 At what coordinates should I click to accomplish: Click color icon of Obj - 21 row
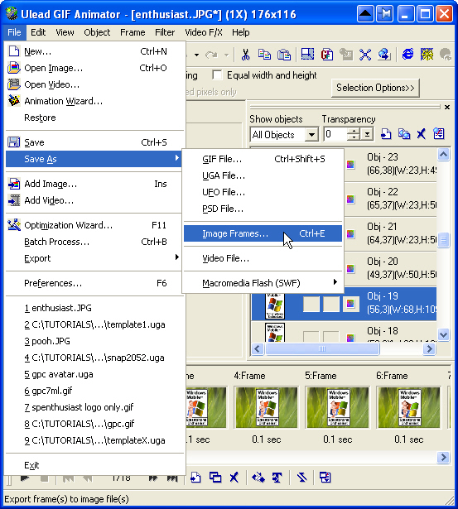point(350,233)
